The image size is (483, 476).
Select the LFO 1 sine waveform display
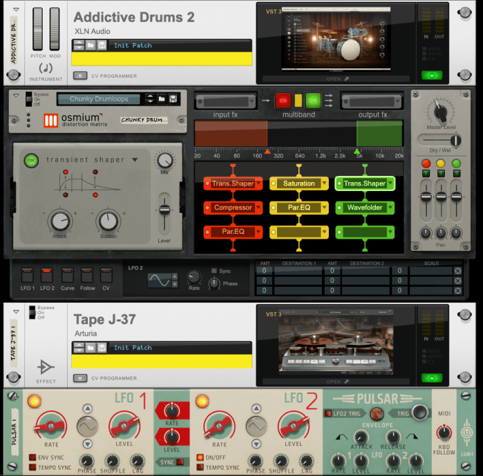[x=88, y=428]
